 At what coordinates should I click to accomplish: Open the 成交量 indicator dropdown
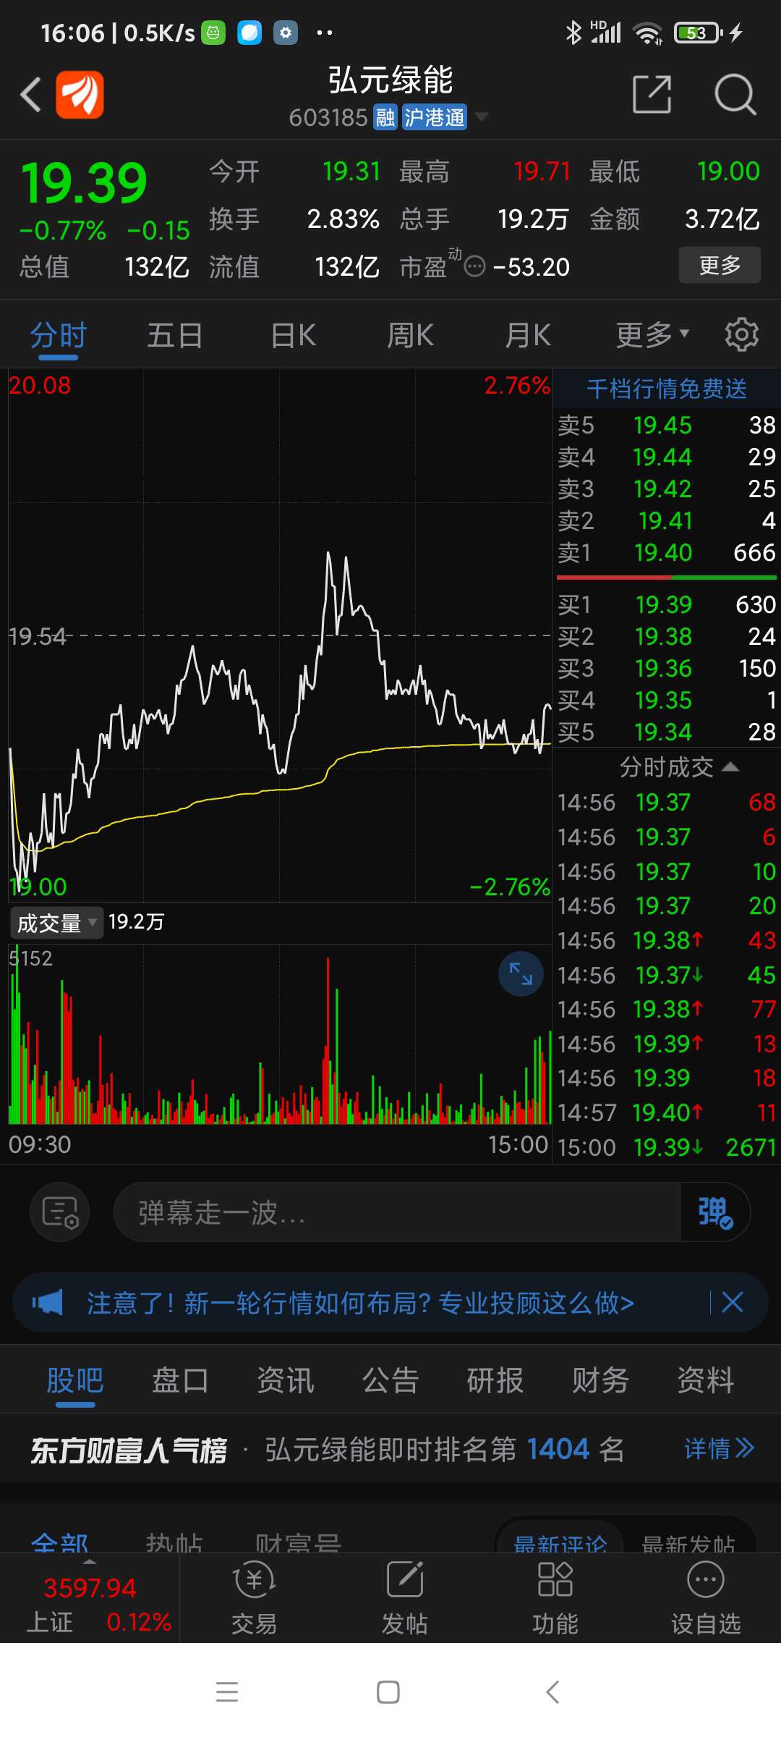(x=56, y=923)
